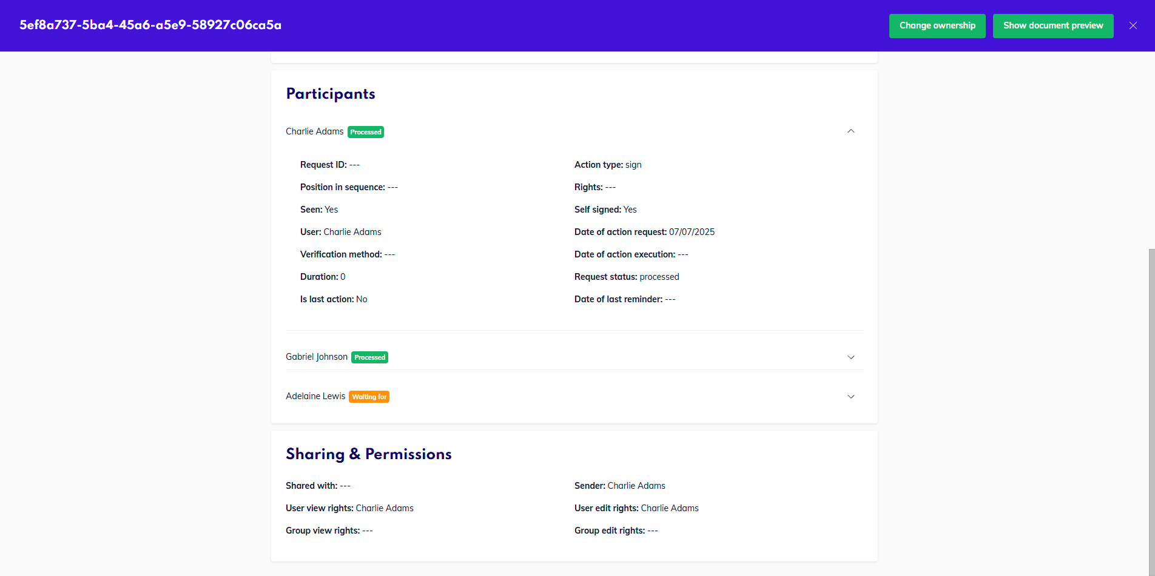Click the Change ownership button

(x=937, y=25)
